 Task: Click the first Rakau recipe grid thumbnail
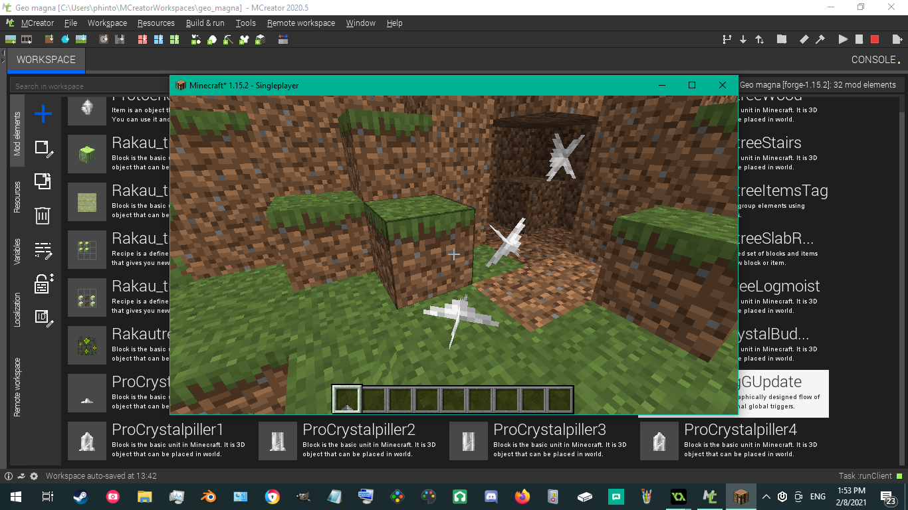(87, 250)
